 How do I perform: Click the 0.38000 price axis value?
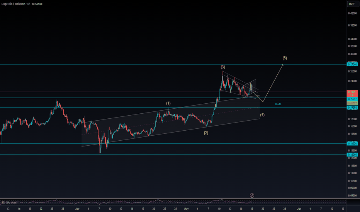click(352, 25)
